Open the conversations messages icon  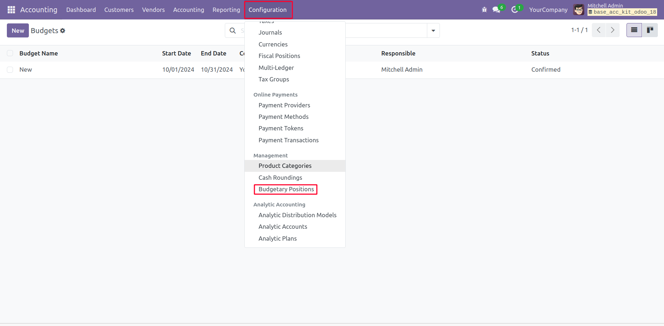click(x=496, y=10)
